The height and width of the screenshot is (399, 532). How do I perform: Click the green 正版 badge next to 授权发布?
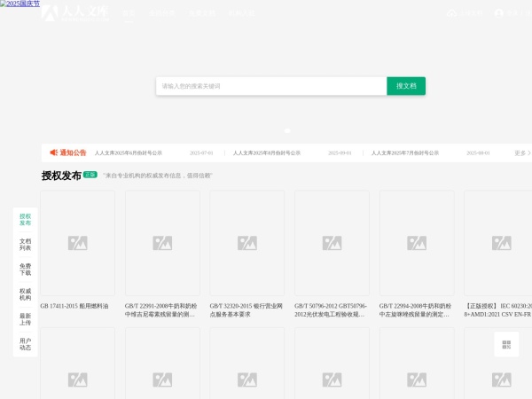[x=90, y=176]
